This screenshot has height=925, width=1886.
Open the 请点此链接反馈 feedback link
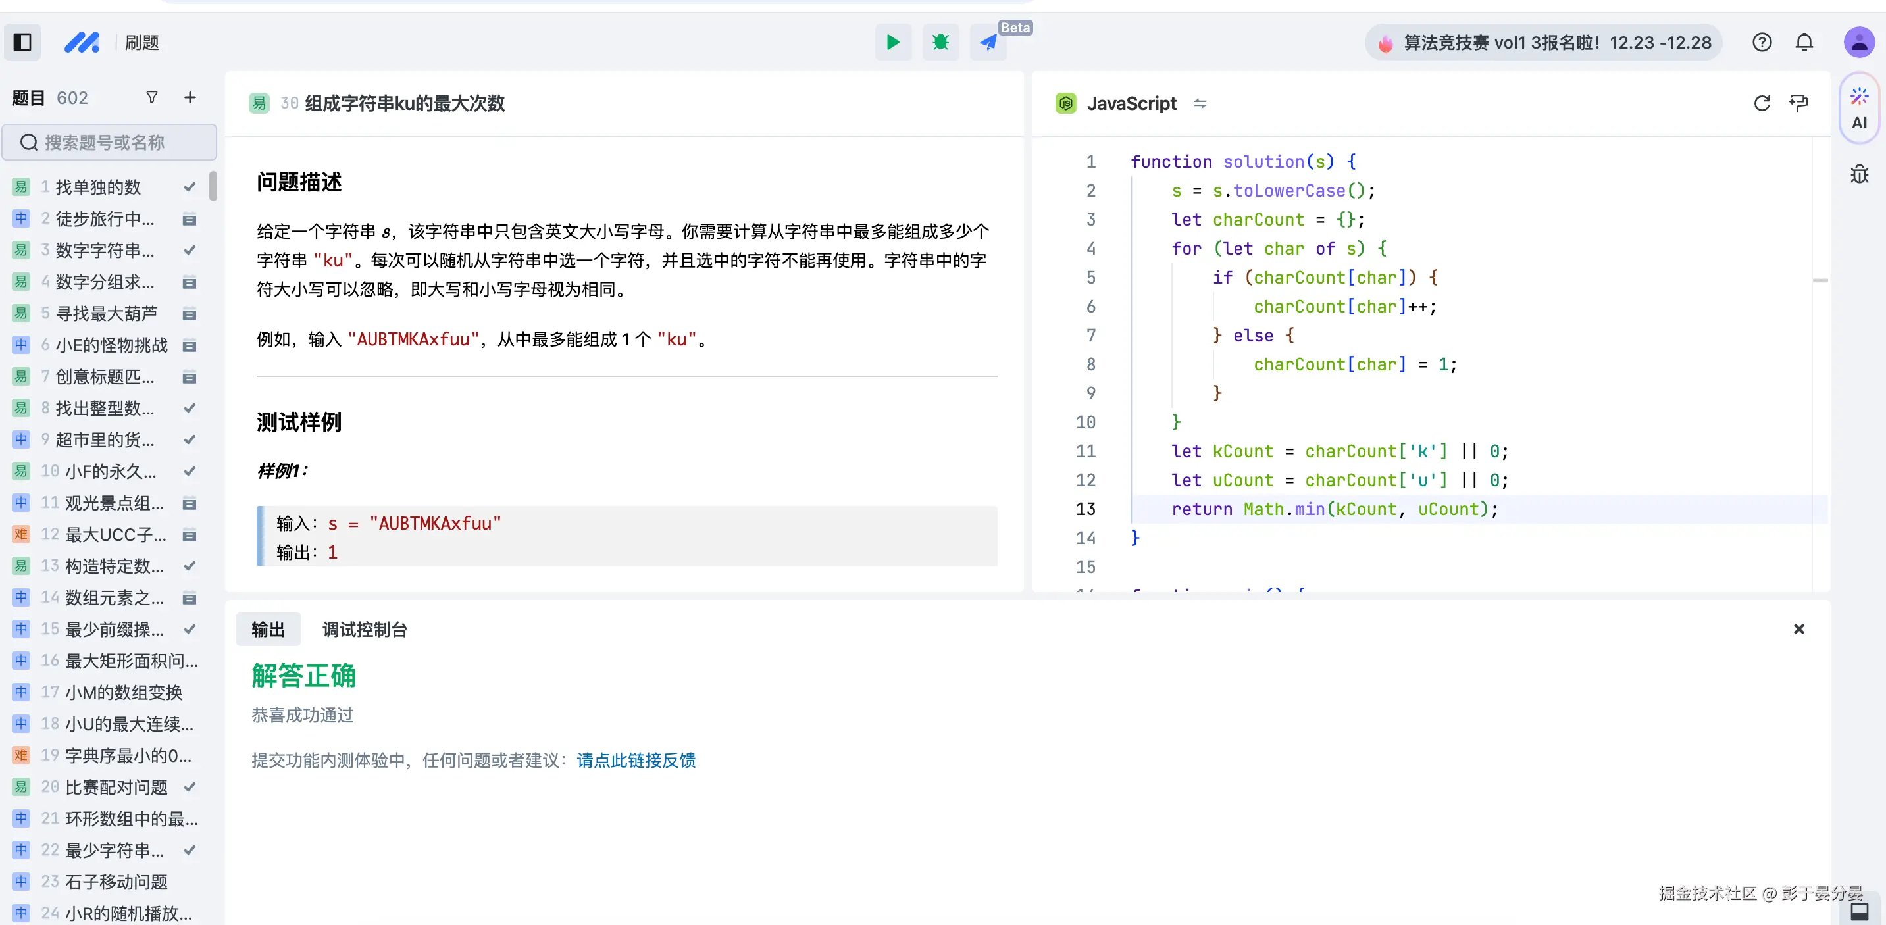[x=635, y=761]
